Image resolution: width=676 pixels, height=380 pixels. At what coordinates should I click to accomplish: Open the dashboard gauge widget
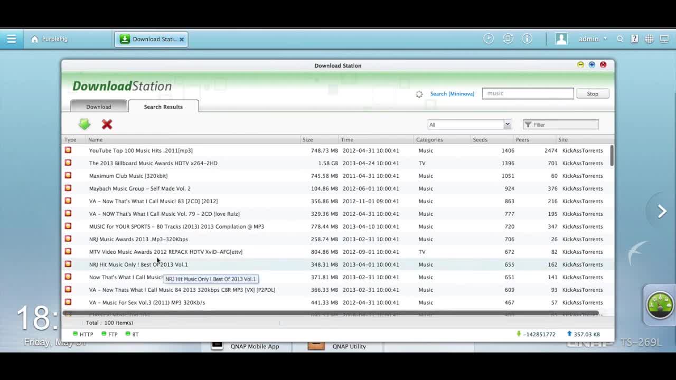coord(660,305)
